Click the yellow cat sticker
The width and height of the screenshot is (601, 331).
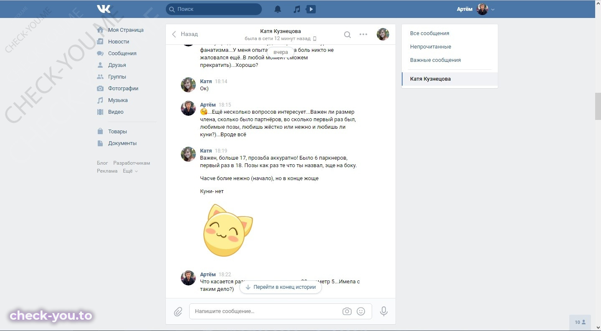coord(228,230)
